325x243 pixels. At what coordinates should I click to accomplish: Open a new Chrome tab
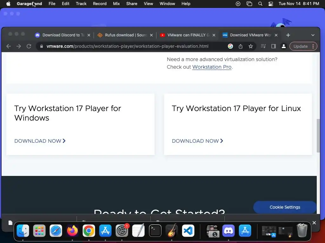288,35
